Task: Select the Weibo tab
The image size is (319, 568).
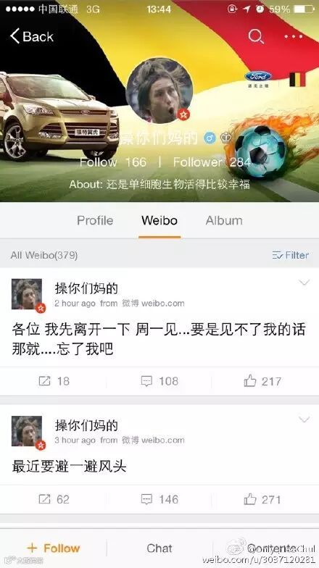Action: point(159,220)
